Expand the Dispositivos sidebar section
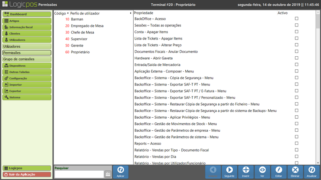This screenshot has height=180, width=321. (27, 66)
